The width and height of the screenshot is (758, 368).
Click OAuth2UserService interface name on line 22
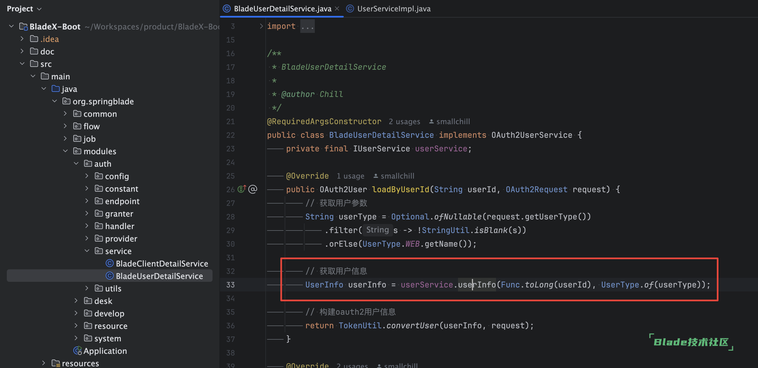532,135
